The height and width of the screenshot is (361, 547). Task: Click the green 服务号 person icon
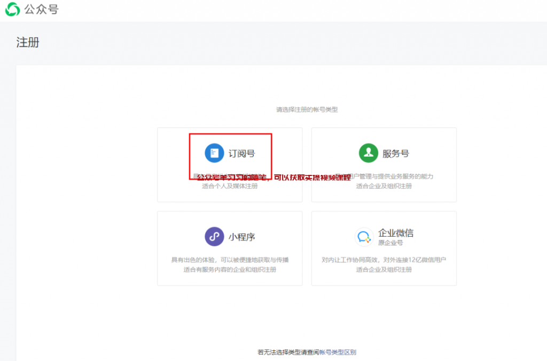(369, 153)
